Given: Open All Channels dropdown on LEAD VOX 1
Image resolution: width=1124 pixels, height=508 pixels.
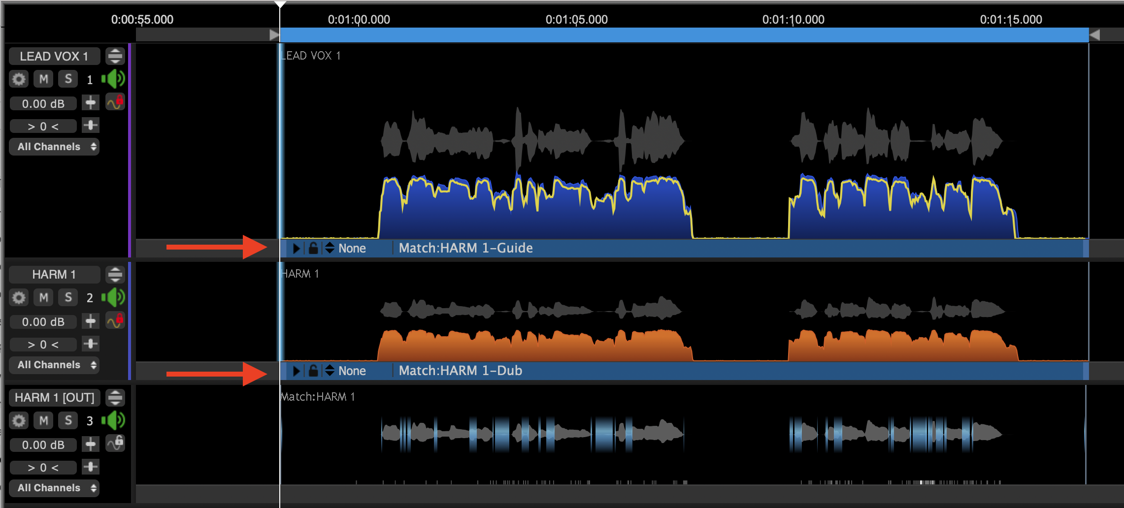Looking at the screenshot, I should click(x=54, y=147).
